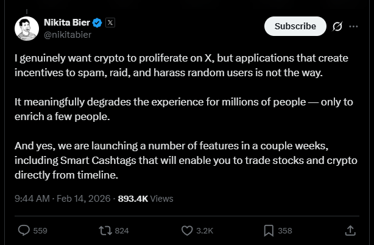Toggle the bookmark icon on post

click(269, 230)
